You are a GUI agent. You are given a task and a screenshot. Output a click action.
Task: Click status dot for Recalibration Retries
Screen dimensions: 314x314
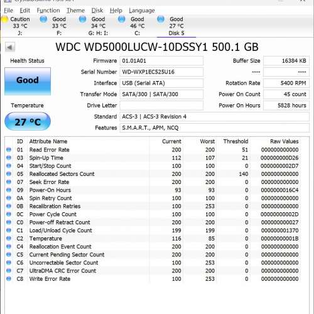(x=9, y=206)
